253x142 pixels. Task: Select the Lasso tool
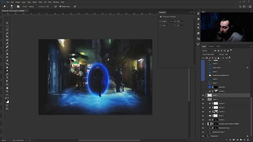pyautogui.click(x=7, y=30)
